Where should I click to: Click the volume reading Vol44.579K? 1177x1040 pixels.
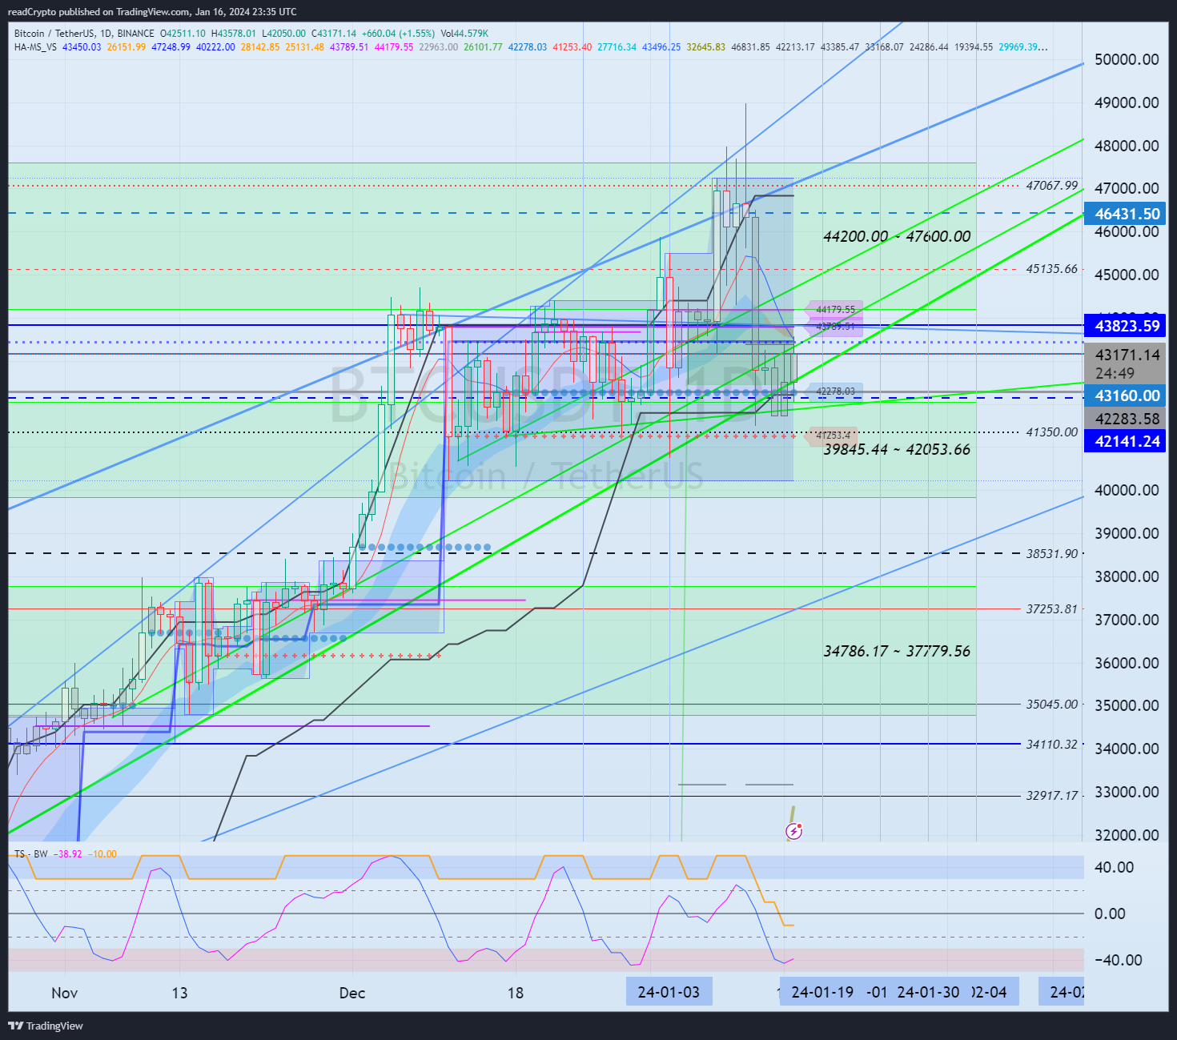pos(464,34)
